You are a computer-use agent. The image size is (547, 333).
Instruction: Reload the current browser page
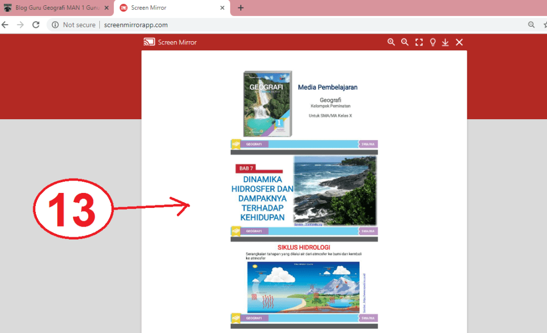coord(36,25)
